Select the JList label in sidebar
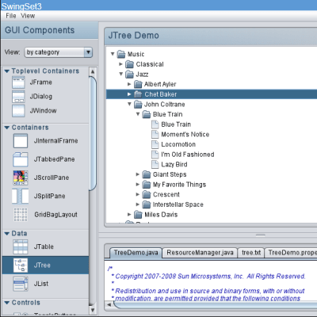This screenshot has width=317, height=317. 41,284
